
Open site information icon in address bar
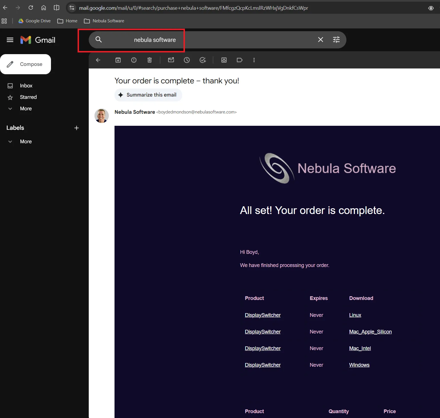click(x=72, y=8)
